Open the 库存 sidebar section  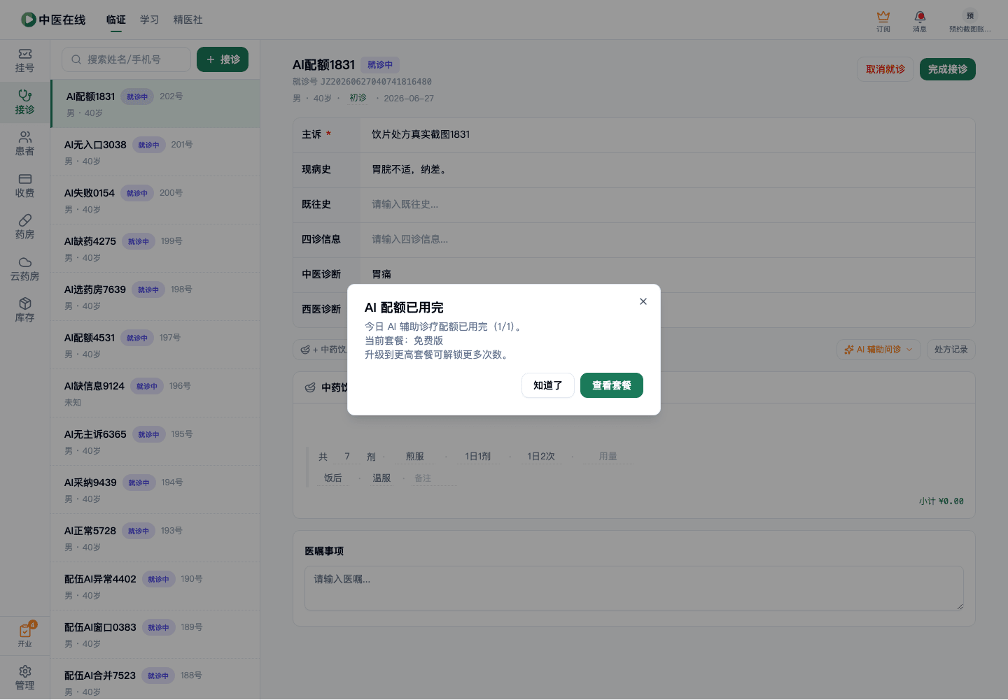(x=25, y=310)
